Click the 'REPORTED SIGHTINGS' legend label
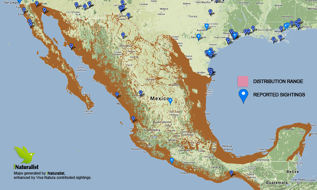The width and height of the screenshot is (317, 190). point(279,95)
